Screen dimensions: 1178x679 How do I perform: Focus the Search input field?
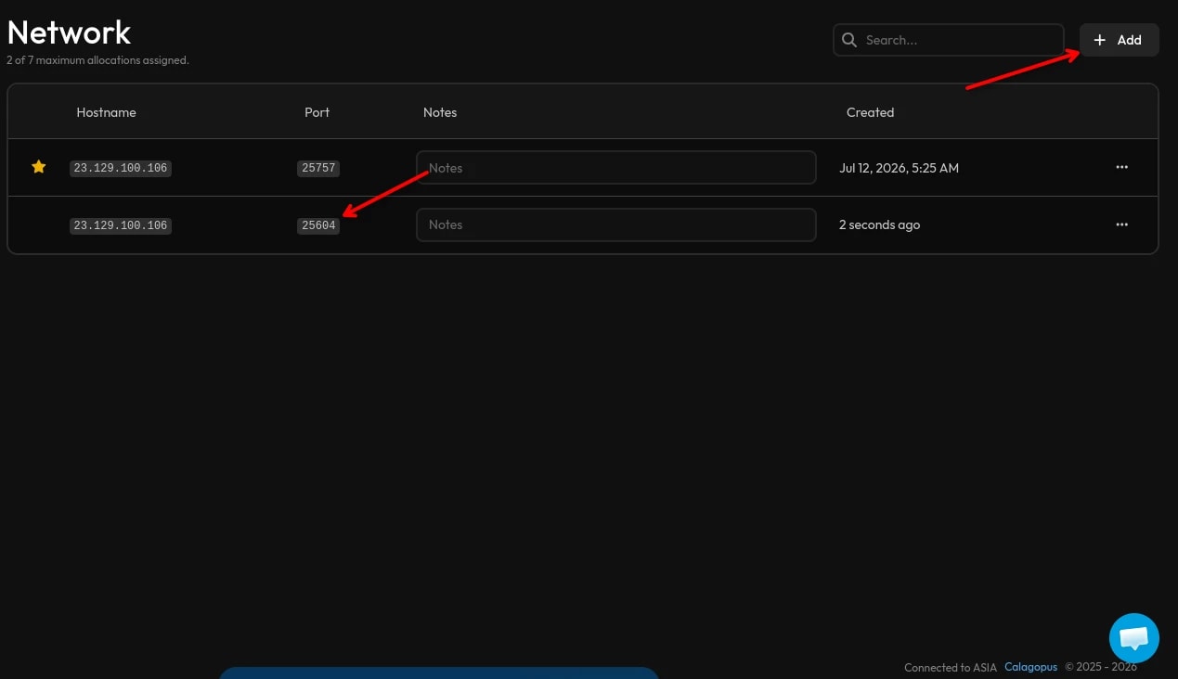point(948,40)
